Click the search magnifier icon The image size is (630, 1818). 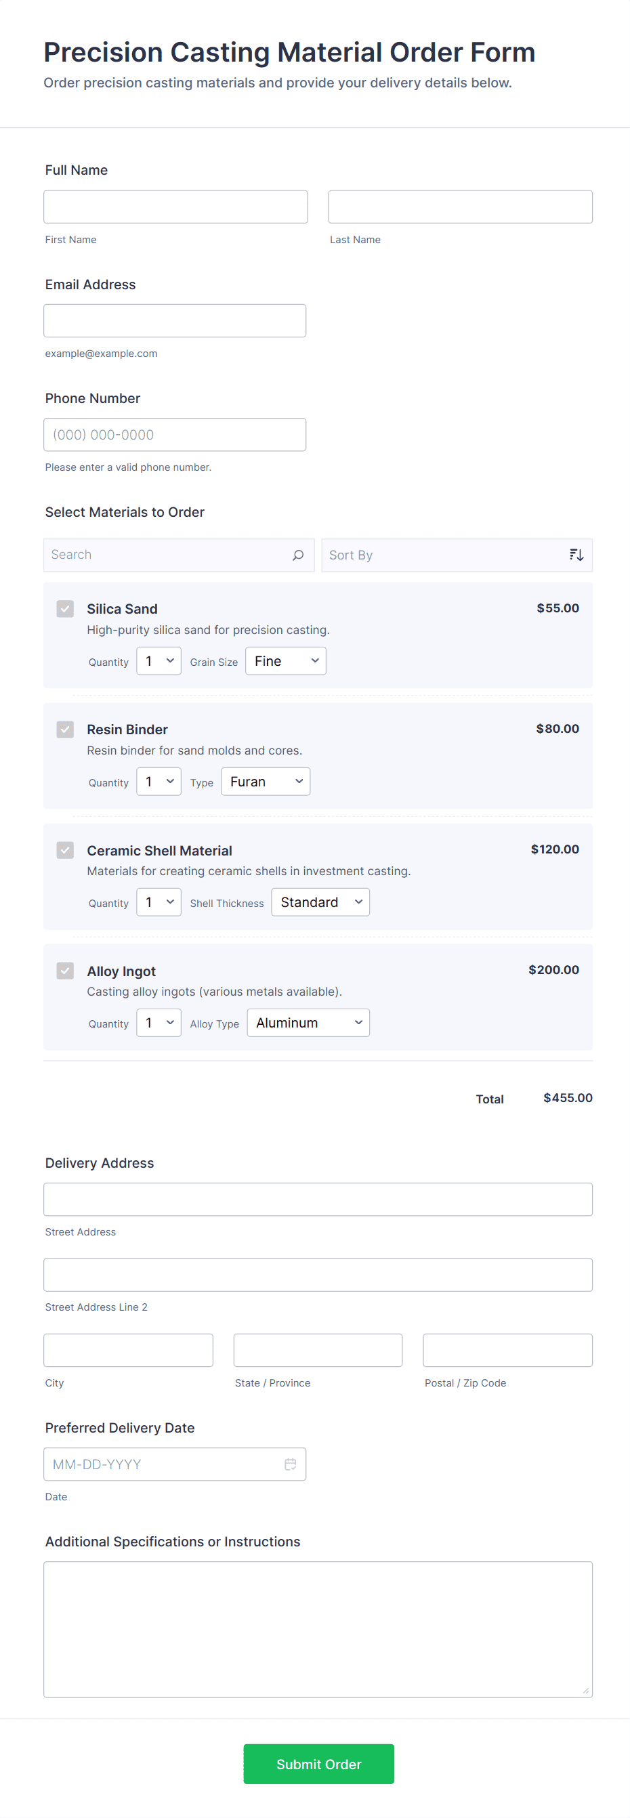(x=297, y=555)
